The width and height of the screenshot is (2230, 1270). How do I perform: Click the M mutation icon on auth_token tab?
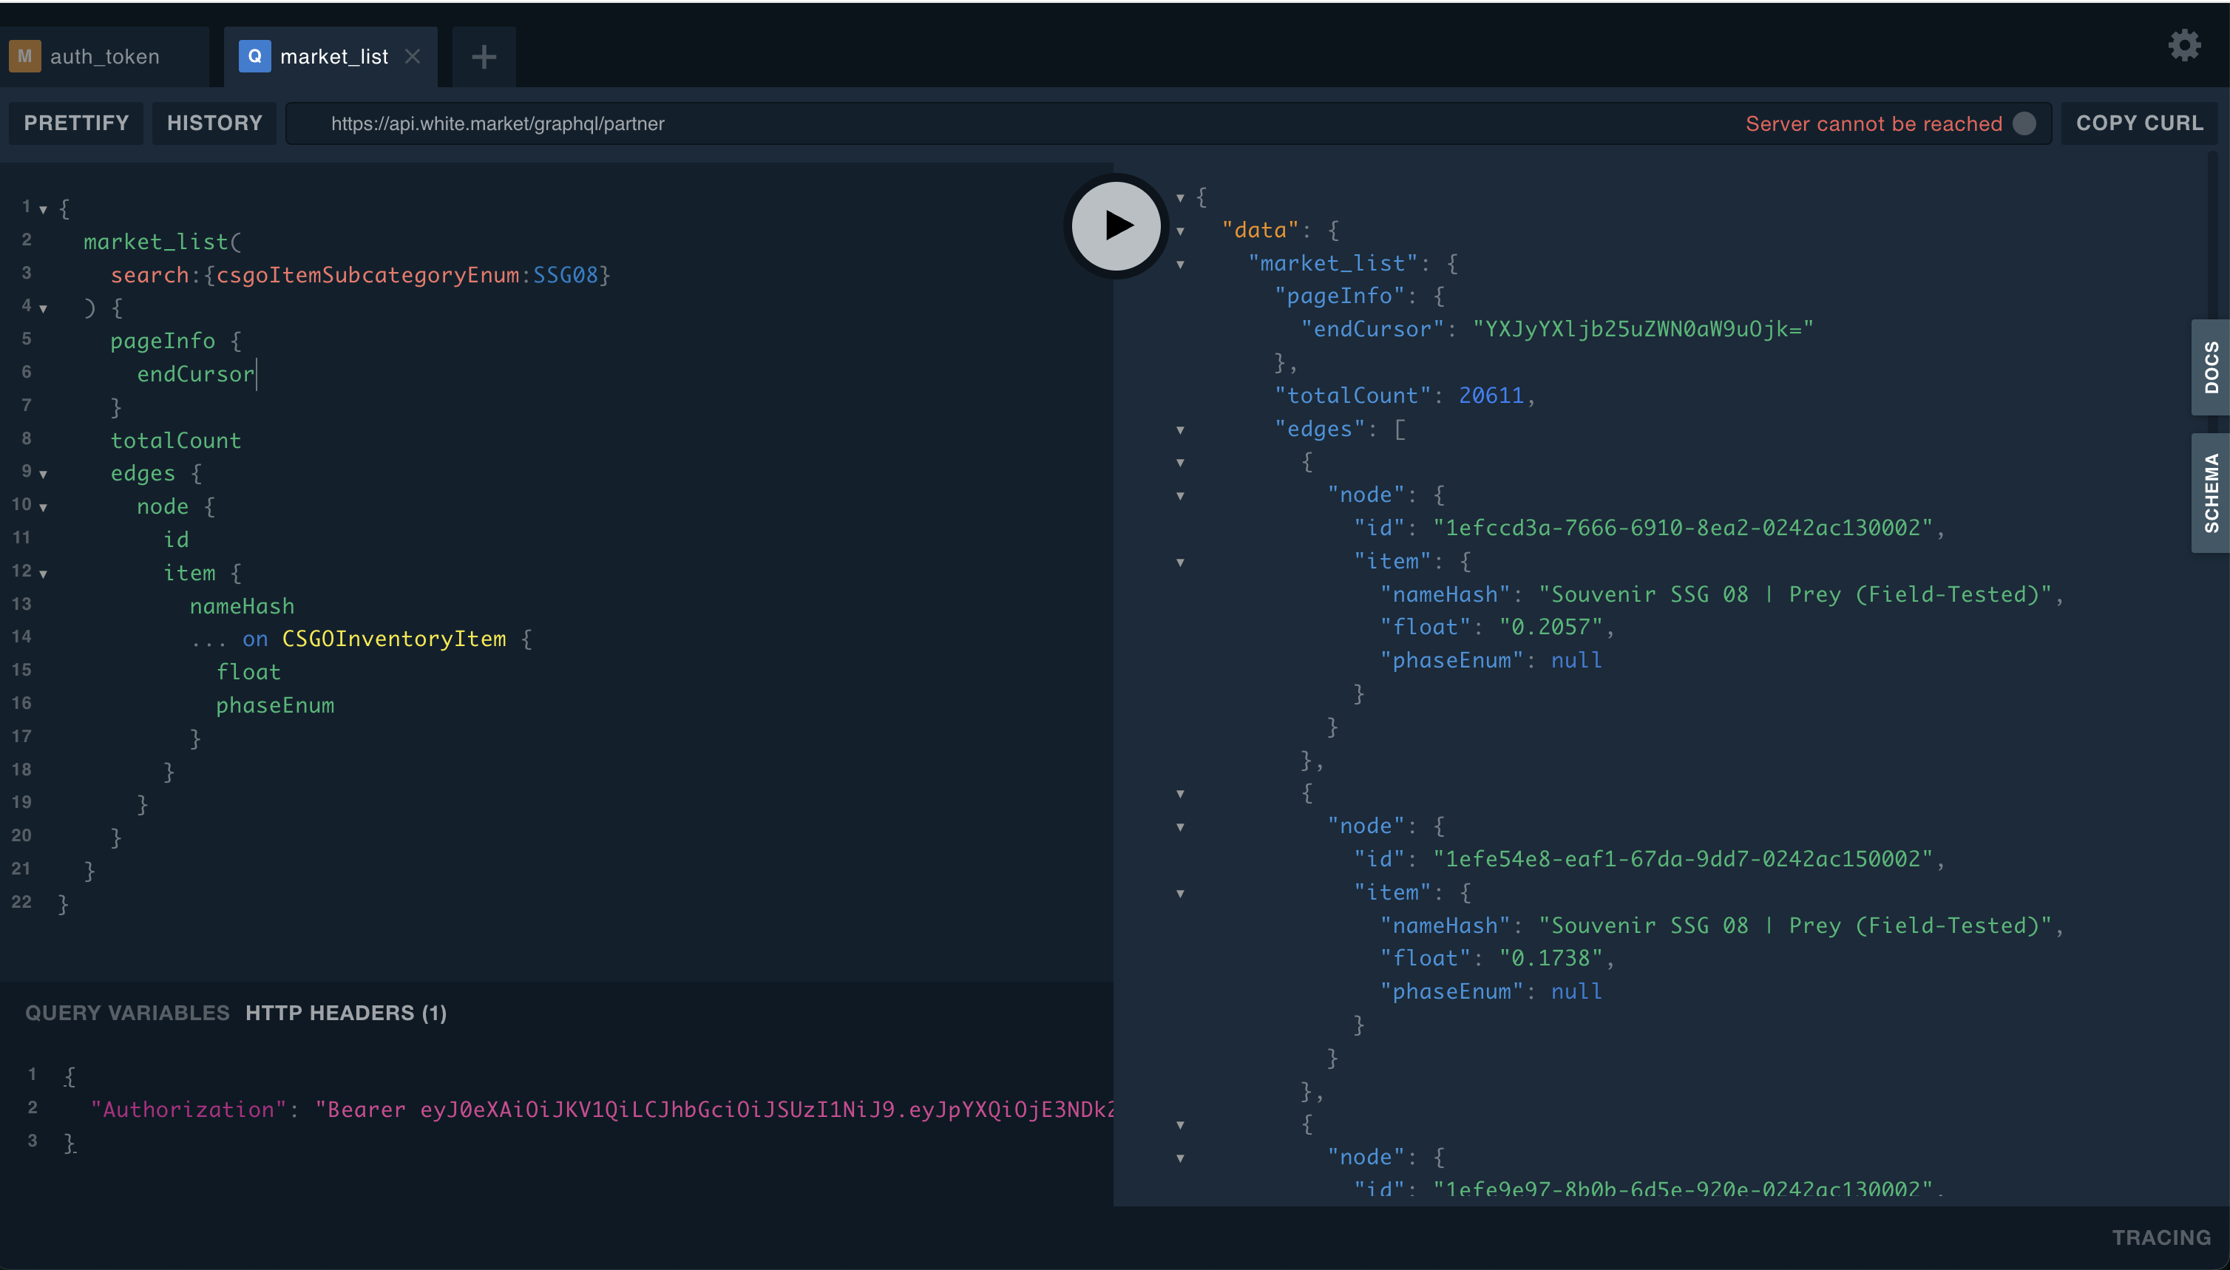(24, 57)
